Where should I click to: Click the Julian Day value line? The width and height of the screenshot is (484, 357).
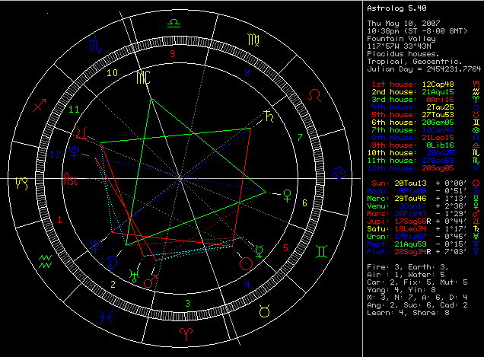coord(422,68)
